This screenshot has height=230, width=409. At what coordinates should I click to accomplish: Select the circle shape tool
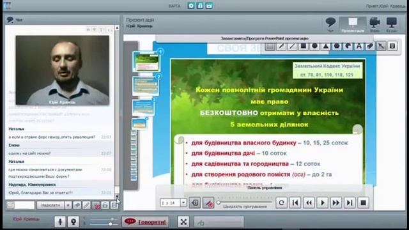point(314,47)
